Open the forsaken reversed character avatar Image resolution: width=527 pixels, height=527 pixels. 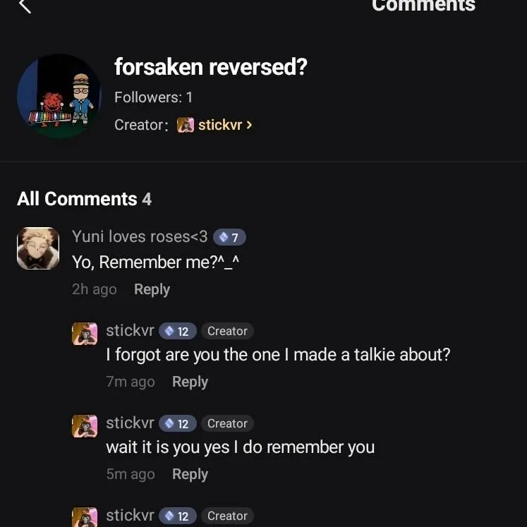click(59, 96)
